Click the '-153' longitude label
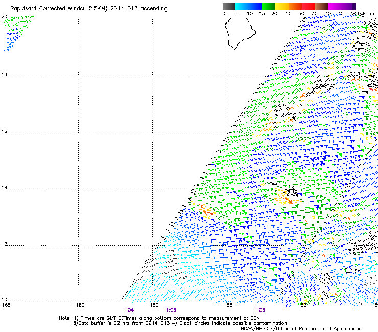Image resolution: width=378 pixels, height=332 pixels. click(300, 305)
